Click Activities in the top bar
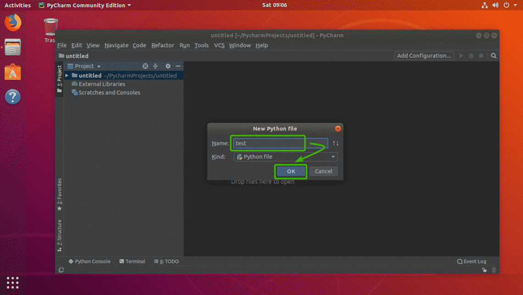Viewport: 523px width, 295px height. pos(17,5)
